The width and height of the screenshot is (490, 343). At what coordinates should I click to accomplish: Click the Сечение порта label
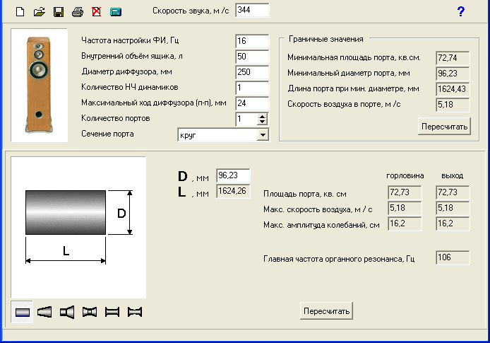coord(107,134)
